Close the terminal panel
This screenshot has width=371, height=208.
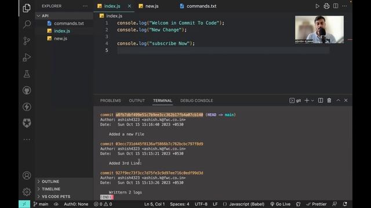pos(346,101)
